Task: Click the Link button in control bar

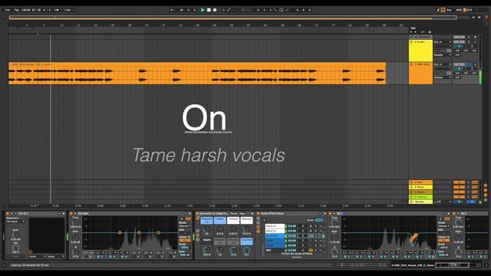Action: tap(7, 10)
